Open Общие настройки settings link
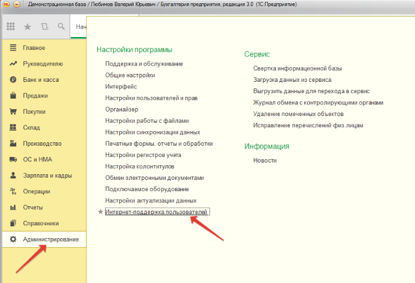415x283 pixels. pos(130,75)
